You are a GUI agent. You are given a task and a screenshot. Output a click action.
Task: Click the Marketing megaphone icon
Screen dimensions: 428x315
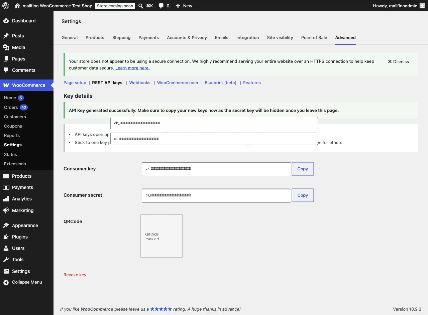point(6,210)
